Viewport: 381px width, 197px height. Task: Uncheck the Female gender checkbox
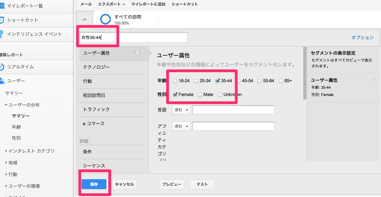[175, 95]
